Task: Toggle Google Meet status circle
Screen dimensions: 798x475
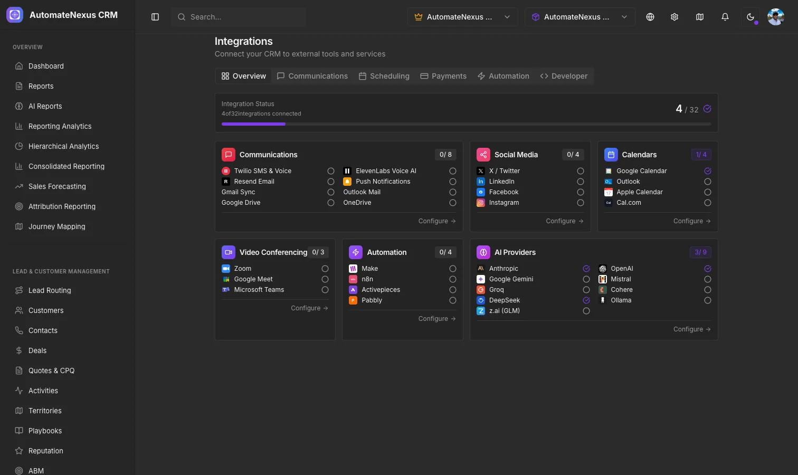Action: point(325,279)
